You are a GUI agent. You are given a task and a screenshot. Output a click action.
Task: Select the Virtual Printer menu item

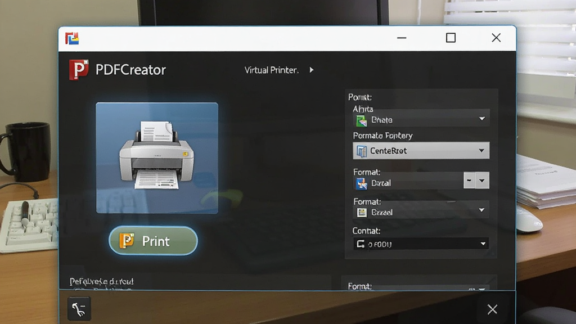(272, 70)
